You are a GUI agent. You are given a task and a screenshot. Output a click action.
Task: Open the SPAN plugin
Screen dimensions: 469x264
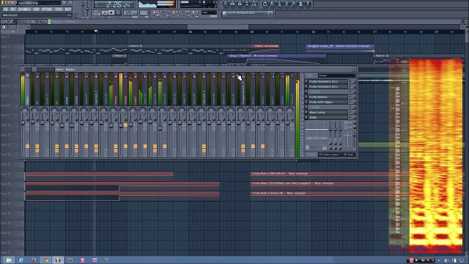[x=328, y=117]
